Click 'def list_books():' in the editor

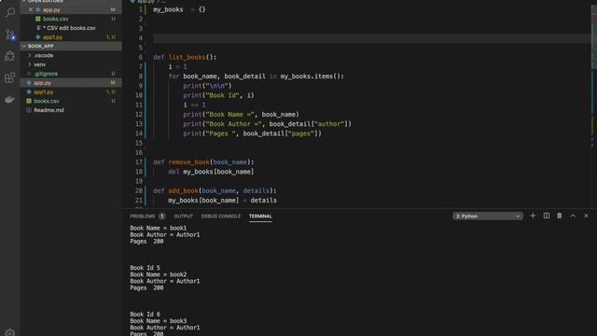(185, 57)
